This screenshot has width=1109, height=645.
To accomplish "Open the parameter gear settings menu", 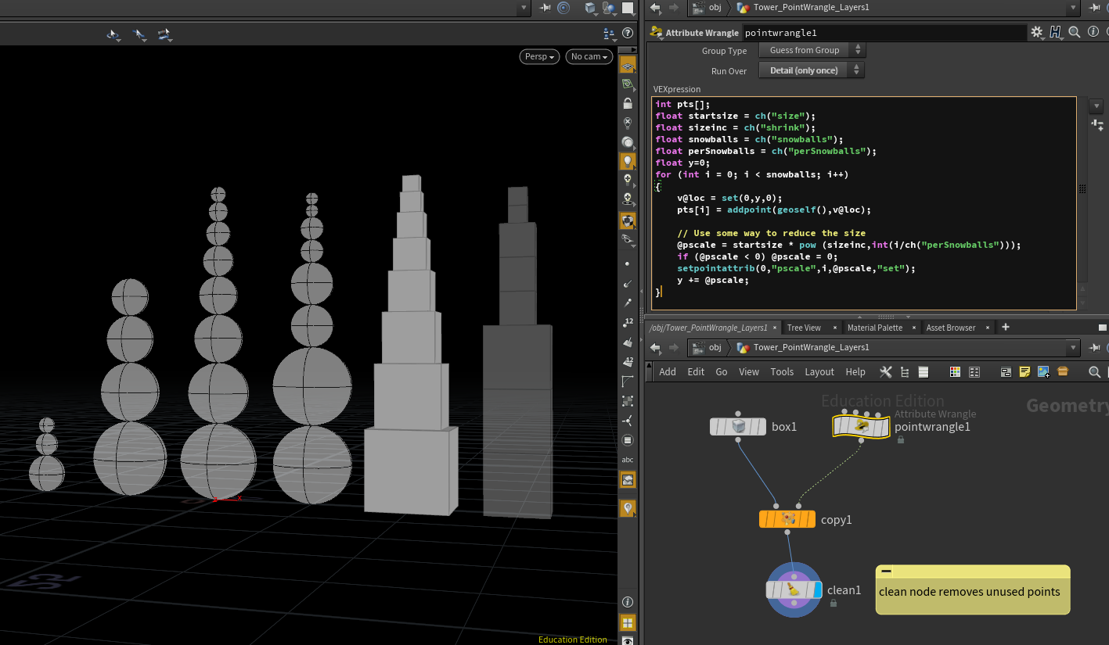I will pyautogui.click(x=1036, y=32).
